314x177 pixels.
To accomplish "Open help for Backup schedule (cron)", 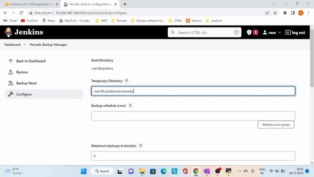I will click(x=131, y=106).
